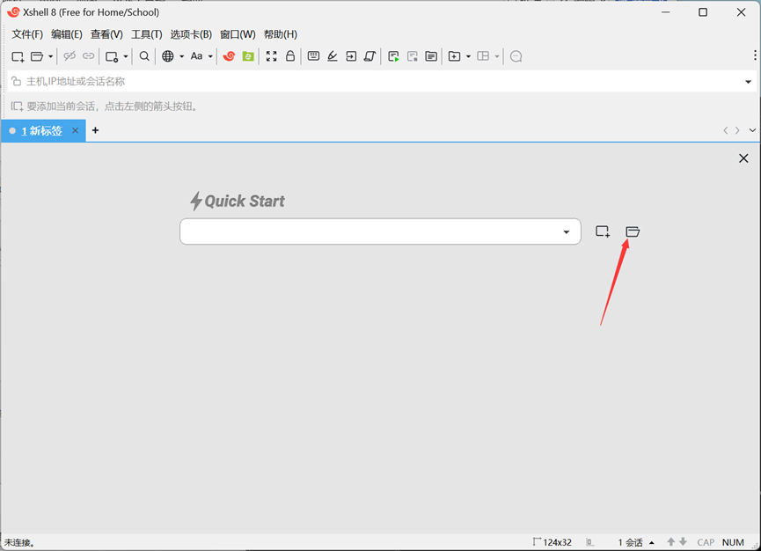The height and width of the screenshot is (551, 761).
Task: Expand the Aa Font dropdown arrow
Action: [210, 56]
